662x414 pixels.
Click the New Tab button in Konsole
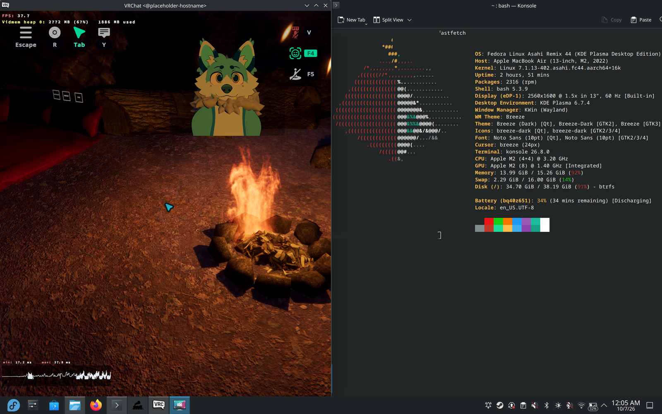[x=351, y=20]
